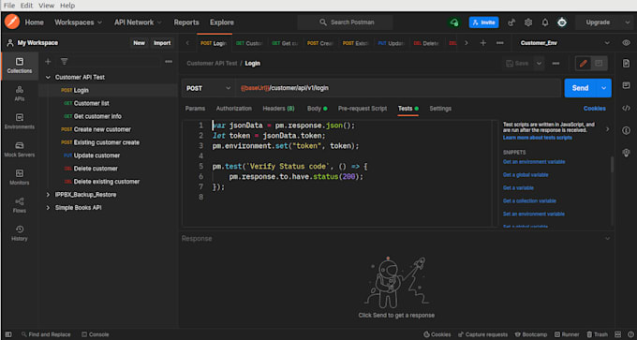Switch to the Params tab

pos(195,109)
